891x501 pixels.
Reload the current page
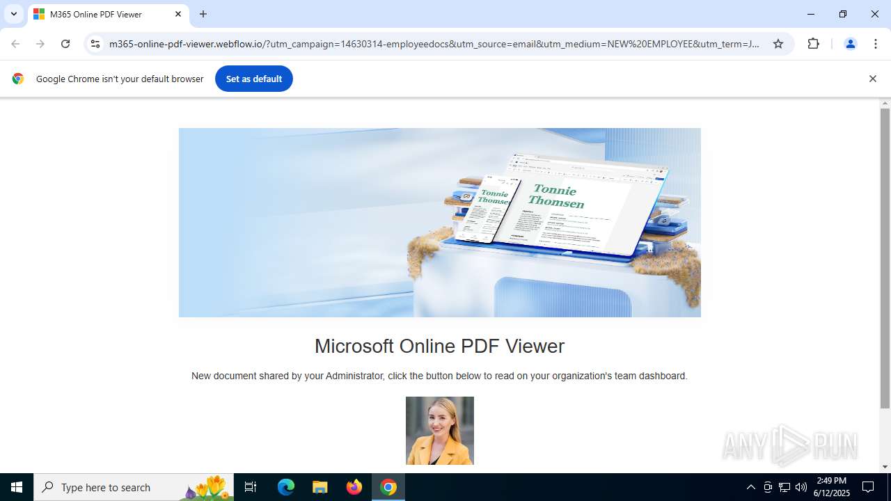(x=65, y=44)
